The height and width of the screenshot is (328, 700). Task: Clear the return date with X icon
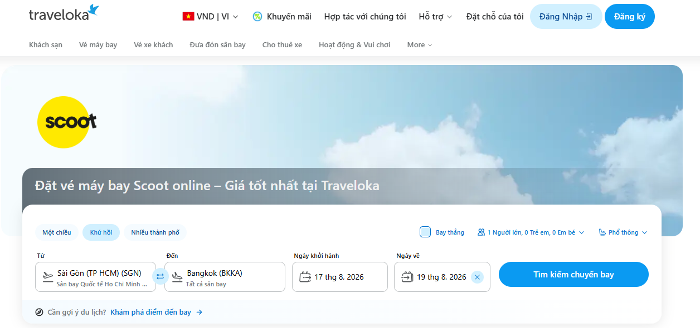pos(477,277)
